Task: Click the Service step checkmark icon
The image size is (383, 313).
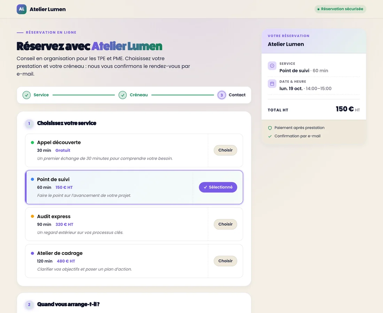Action: pos(26,95)
